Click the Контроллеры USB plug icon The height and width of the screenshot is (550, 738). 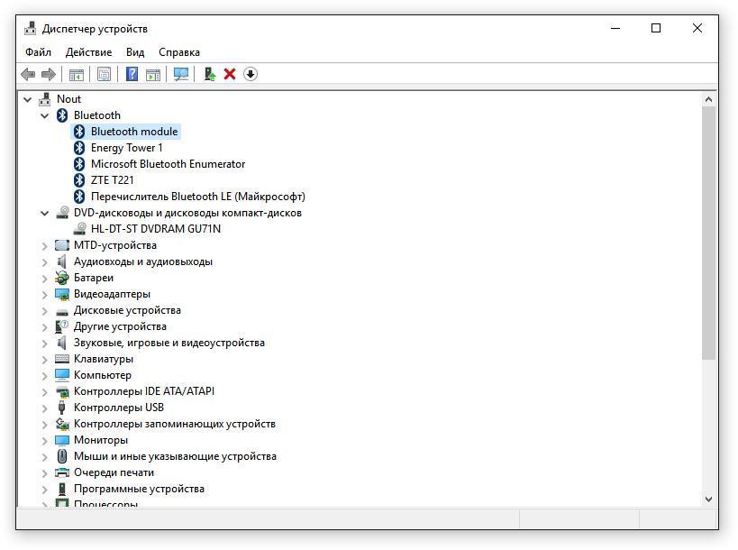[x=61, y=408]
